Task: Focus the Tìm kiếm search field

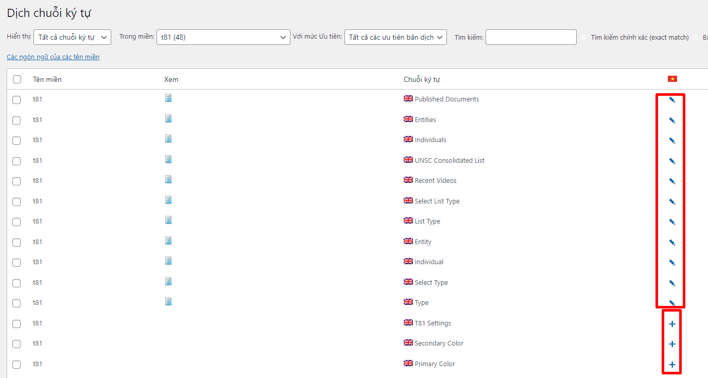Action: (531, 37)
